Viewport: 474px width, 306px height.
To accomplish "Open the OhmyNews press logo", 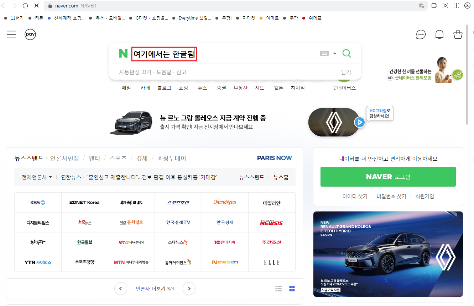I will coord(225,203).
